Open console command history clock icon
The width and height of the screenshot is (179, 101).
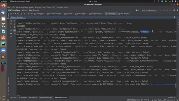coord(15,33)
